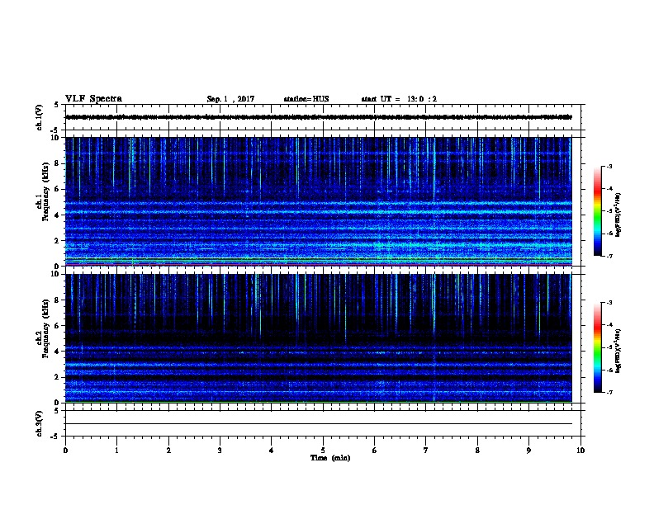The image size is (654, 505).
Task: Click the ch.1 spectrogram panel
Action: tap(319, 201)
